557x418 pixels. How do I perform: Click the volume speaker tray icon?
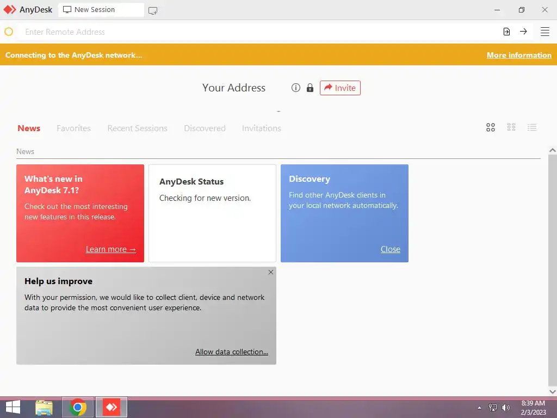point(505,408)
